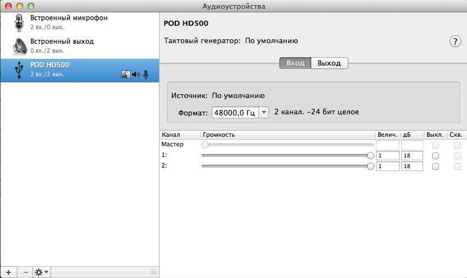467x278 pixels.
Task: Click the system alerts icon in POD HD500 row
Action: point(125,75)
